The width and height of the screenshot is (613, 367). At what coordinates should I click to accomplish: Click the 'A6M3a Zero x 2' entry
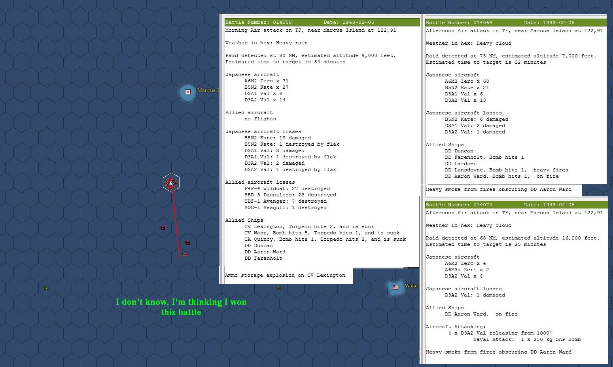click(467, 270)
